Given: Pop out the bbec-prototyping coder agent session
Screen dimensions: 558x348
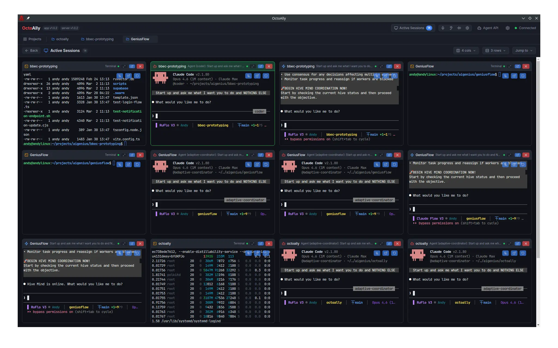Looking at the screenshot, I should coord(261,66).
